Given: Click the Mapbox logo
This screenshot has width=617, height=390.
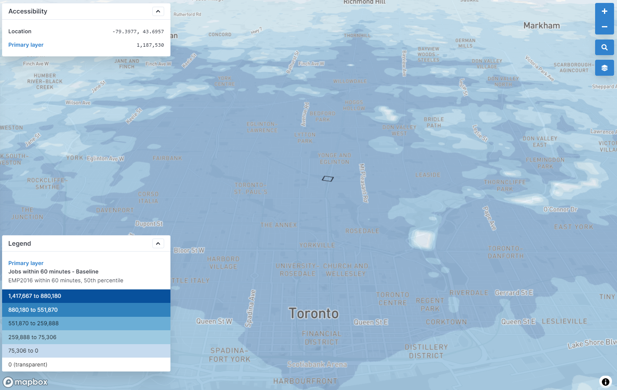Looking at the screenshot, I should point(25,382).
